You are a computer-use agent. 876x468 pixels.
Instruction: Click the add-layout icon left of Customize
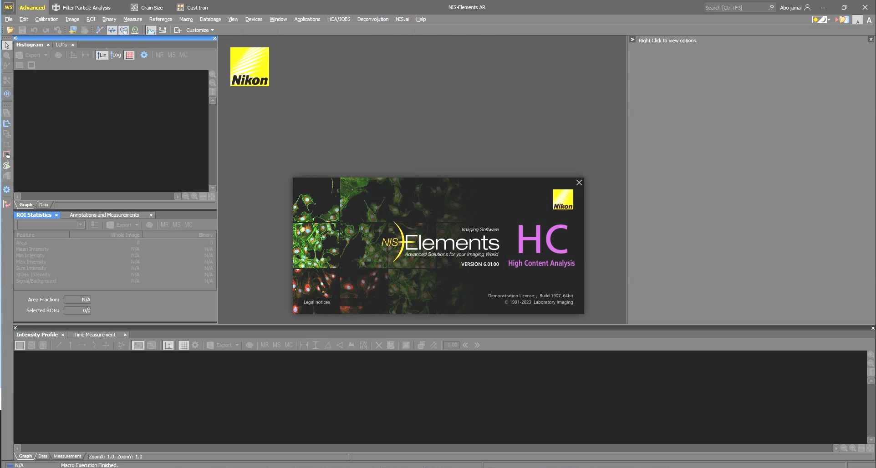178,30
